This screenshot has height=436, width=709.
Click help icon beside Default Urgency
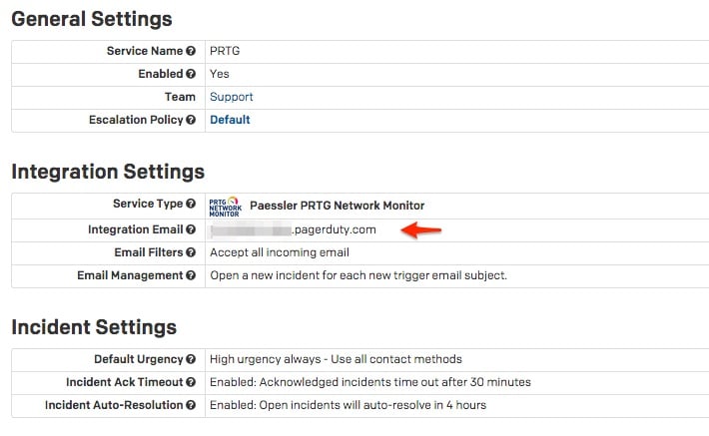point(191,359)
